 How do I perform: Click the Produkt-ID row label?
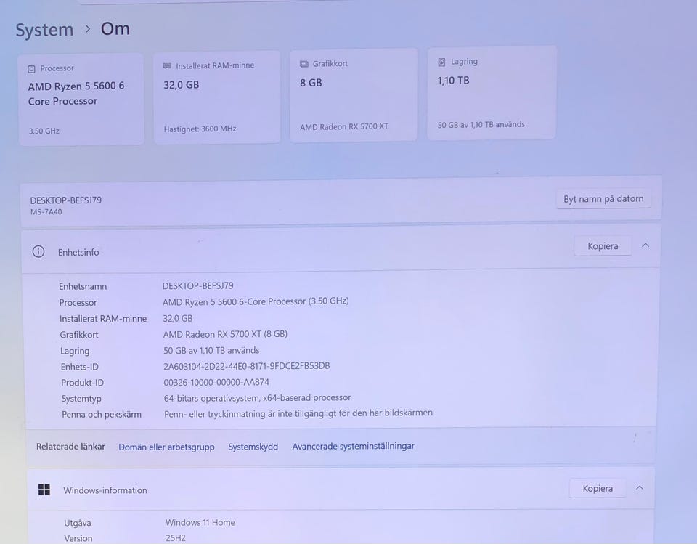click(82, 383)
